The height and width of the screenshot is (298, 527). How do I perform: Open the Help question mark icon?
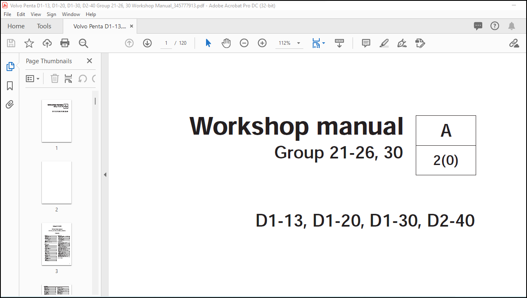pos(495,26)
